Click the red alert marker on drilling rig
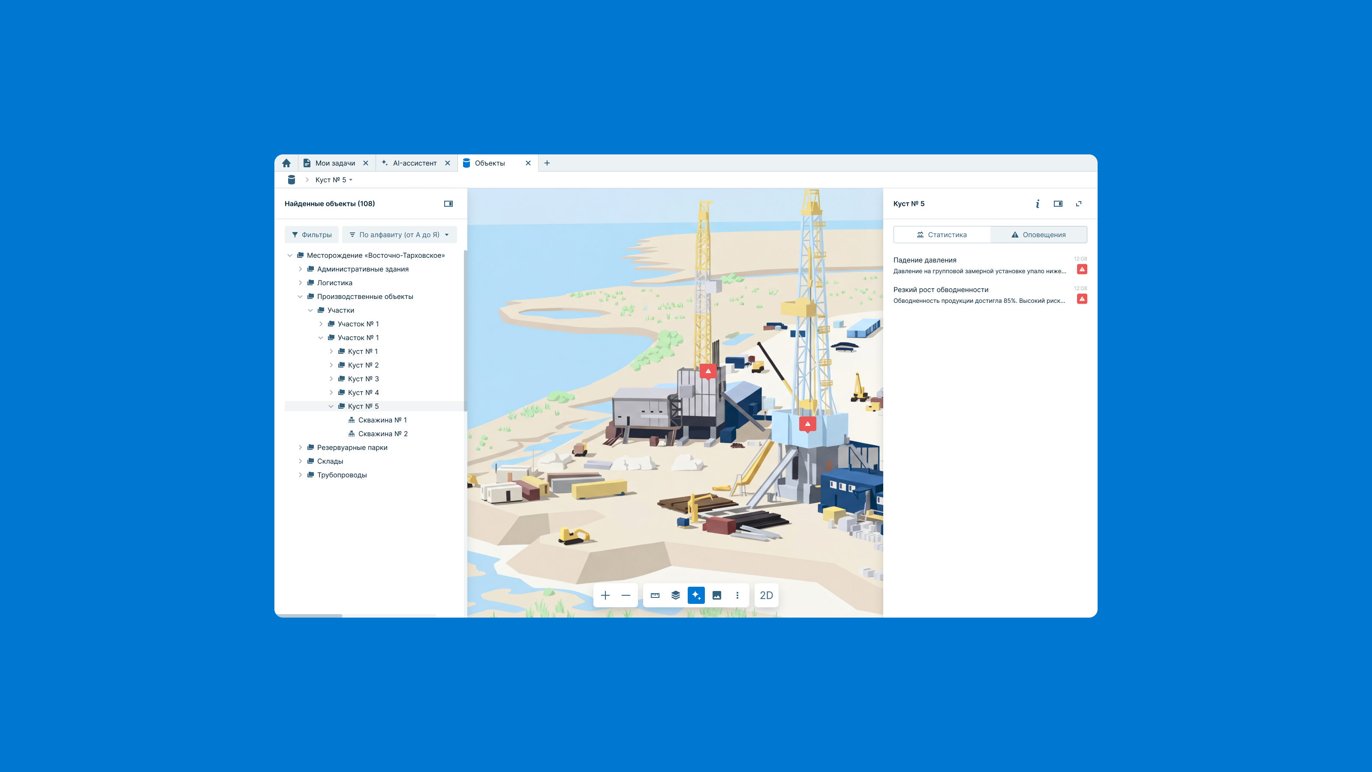The image size is (1372, 772). 807,424
